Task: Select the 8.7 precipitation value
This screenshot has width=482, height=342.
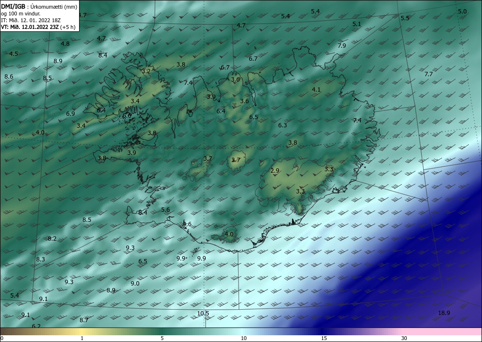Action: pyautogui.click(x=84, y=320)
